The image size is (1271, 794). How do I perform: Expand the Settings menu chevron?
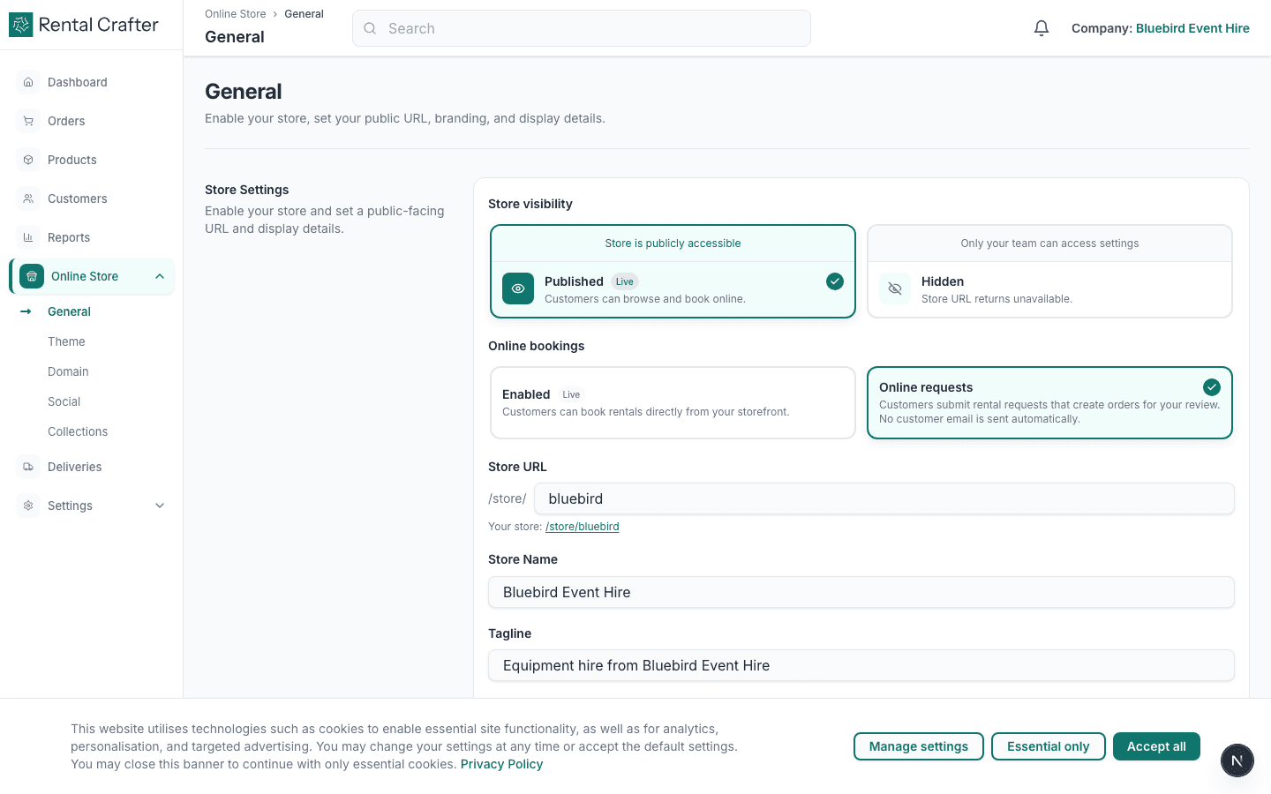click(160, 506)
